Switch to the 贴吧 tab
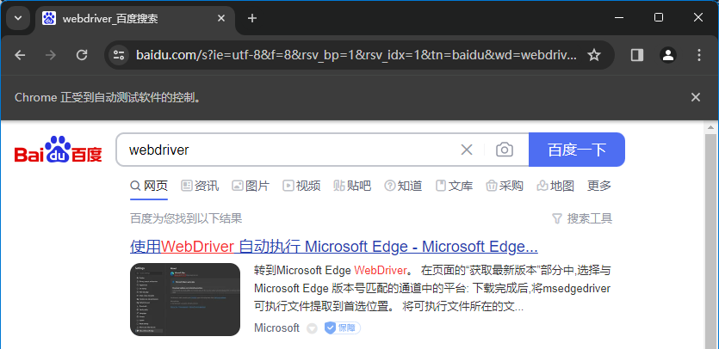 pos(352,186)
